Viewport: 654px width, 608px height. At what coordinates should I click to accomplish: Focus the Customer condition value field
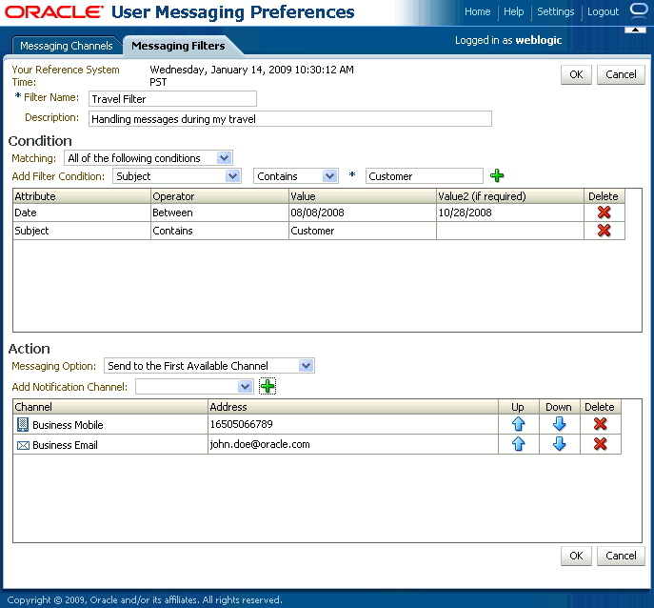pyautogui.click(x=425, y=176)
